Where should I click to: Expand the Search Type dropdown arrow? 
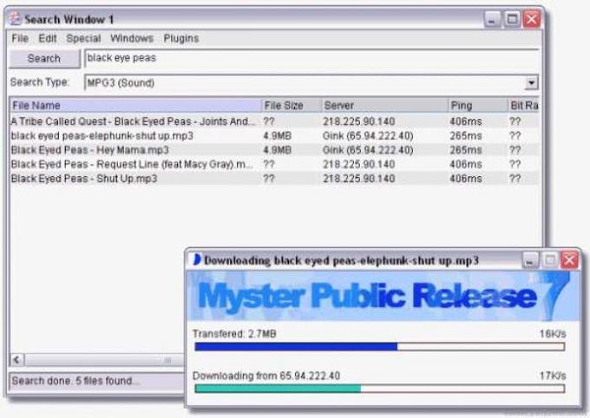[x=531, y=82]
